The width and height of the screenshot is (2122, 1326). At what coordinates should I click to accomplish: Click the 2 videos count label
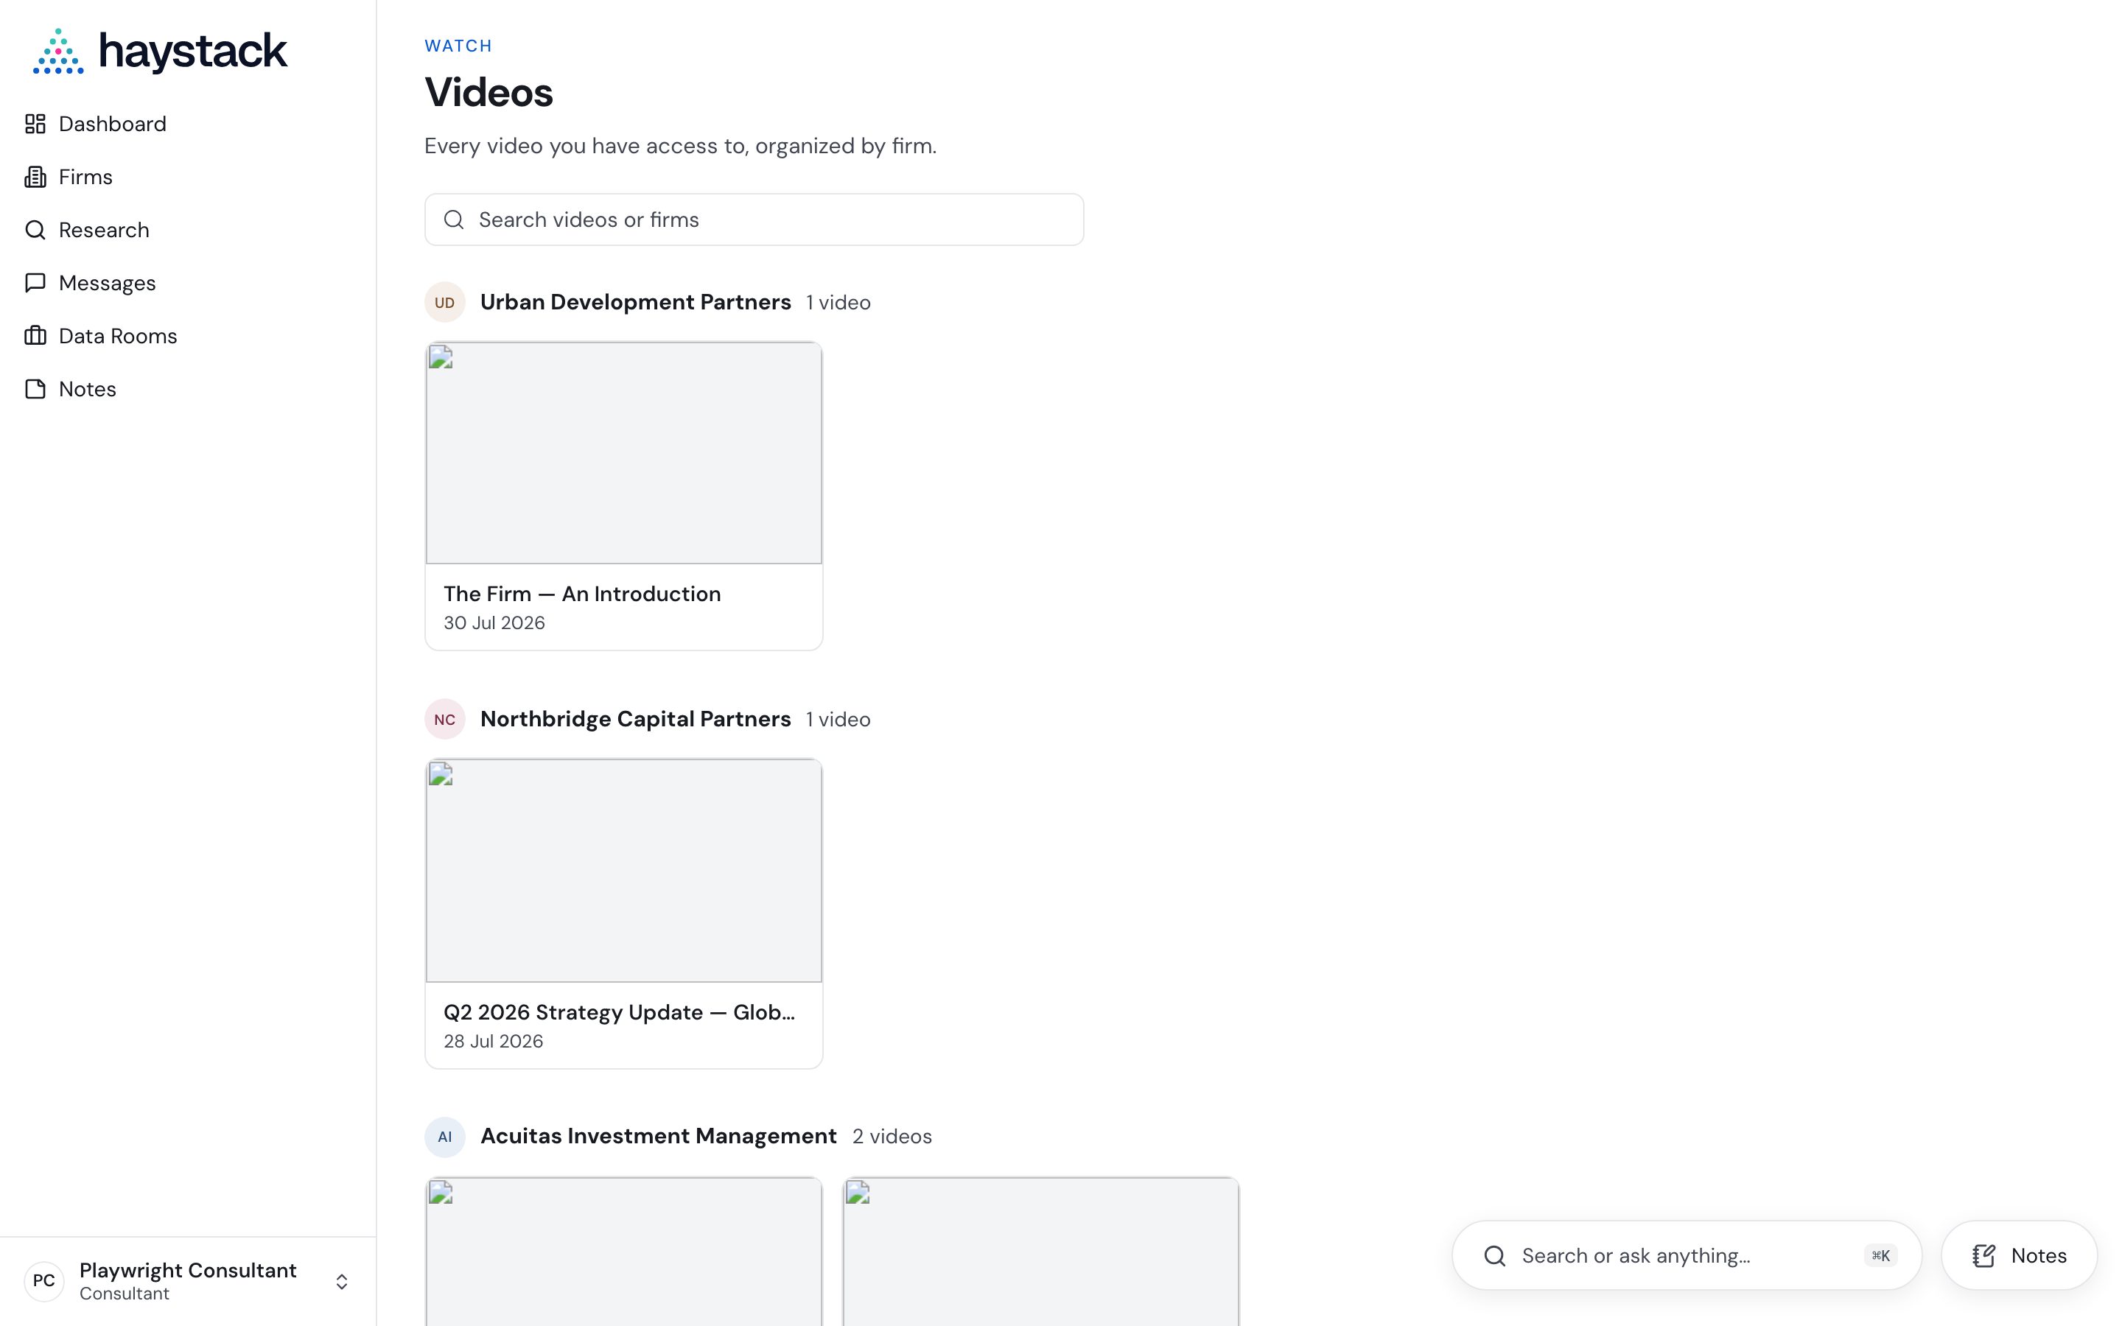point(892,1137)
